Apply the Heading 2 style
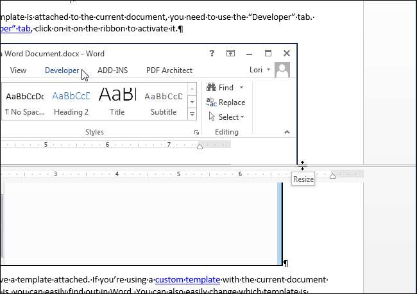 click(71, 102)
